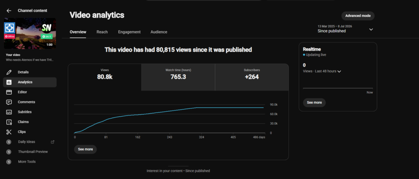Click the video title Who needs Aternos
Image resolution: width=419 pixels, height=179 pixels.
tap(30, 60)
